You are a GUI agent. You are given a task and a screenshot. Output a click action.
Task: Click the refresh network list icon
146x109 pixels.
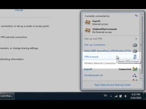click(x=136, y=15)
